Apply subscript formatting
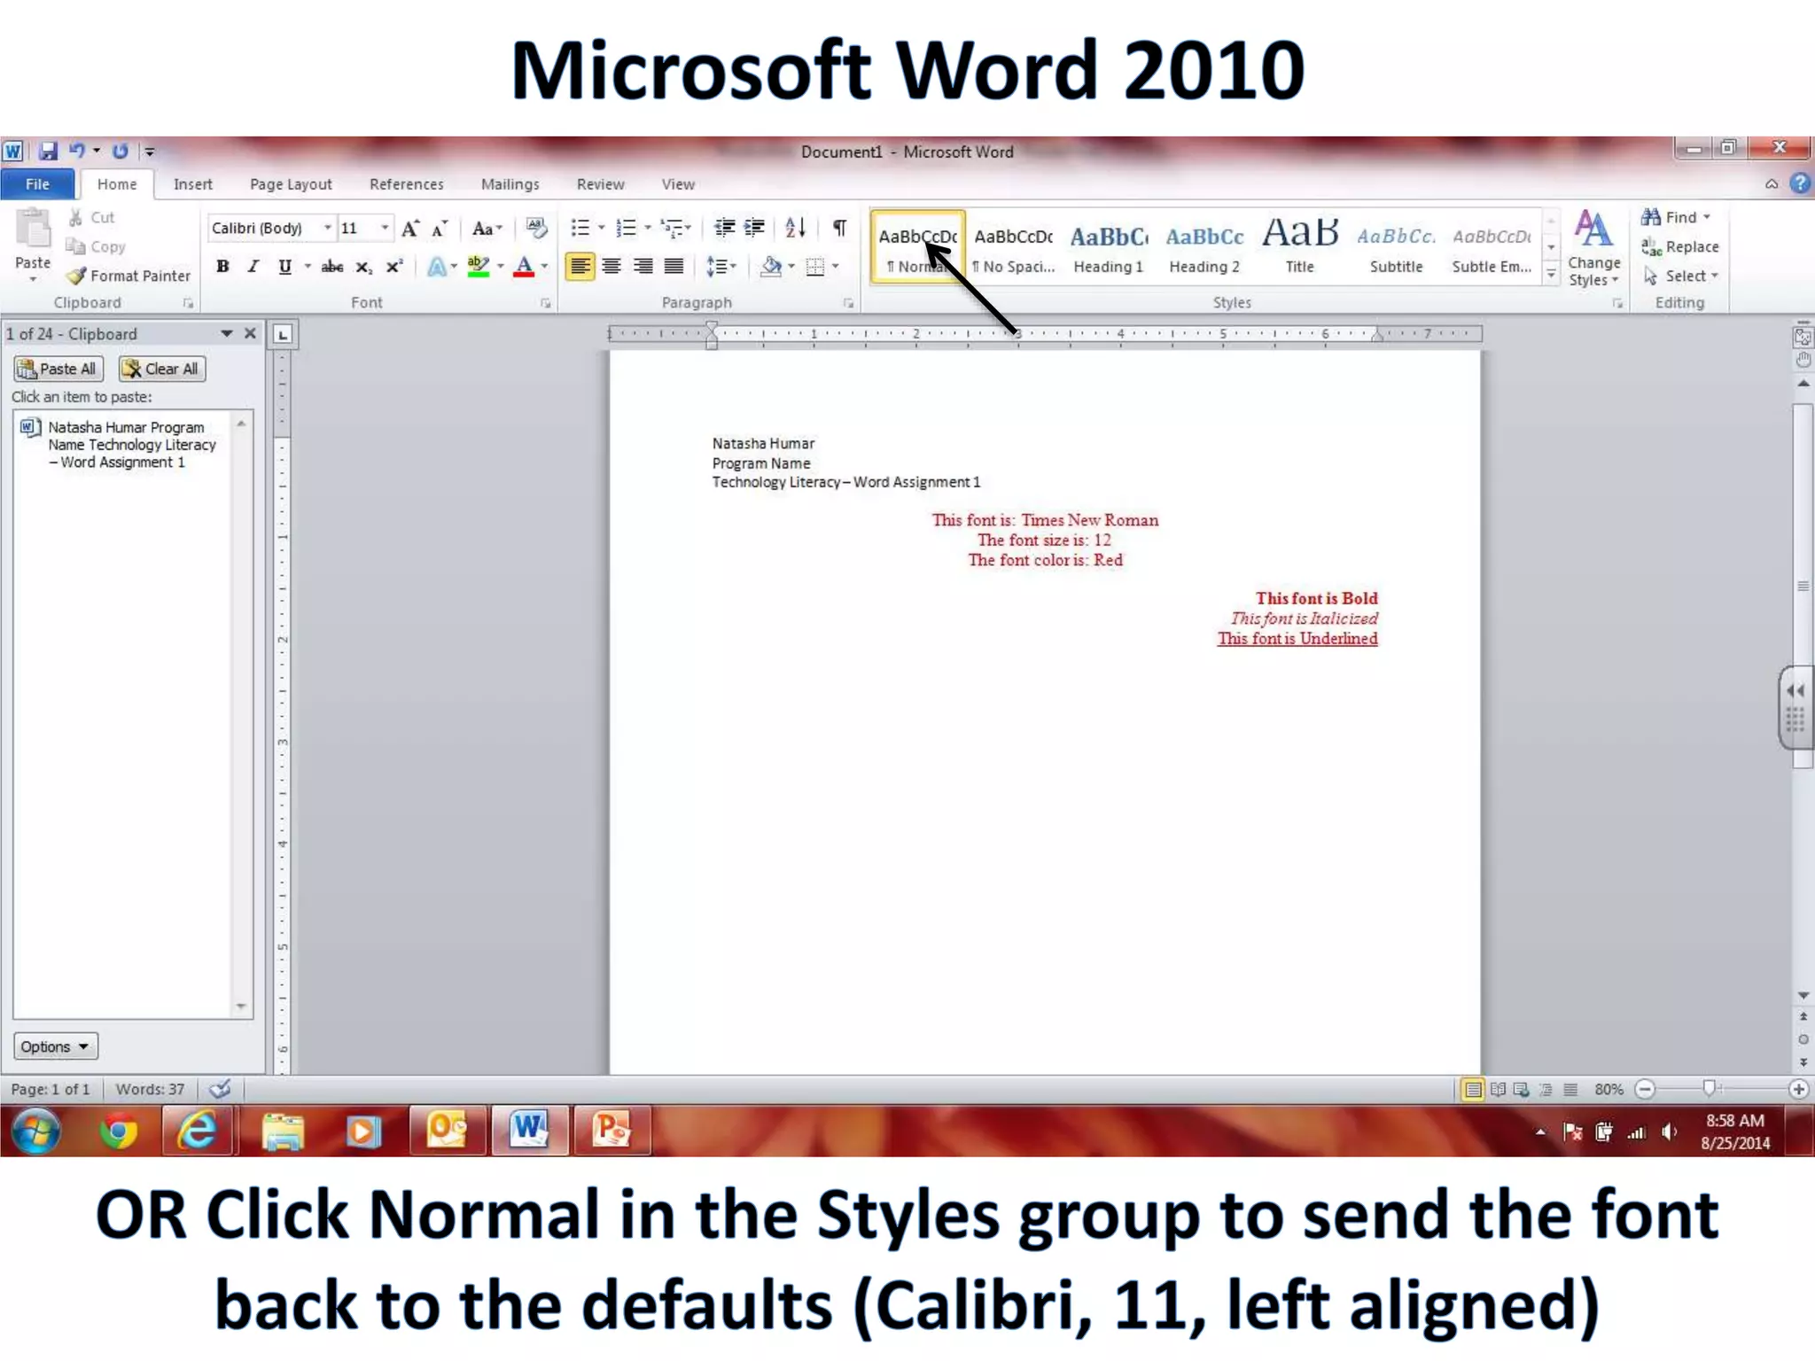Image resolution: width=1815 pixels, height=1361 pixels. (364, 267)
